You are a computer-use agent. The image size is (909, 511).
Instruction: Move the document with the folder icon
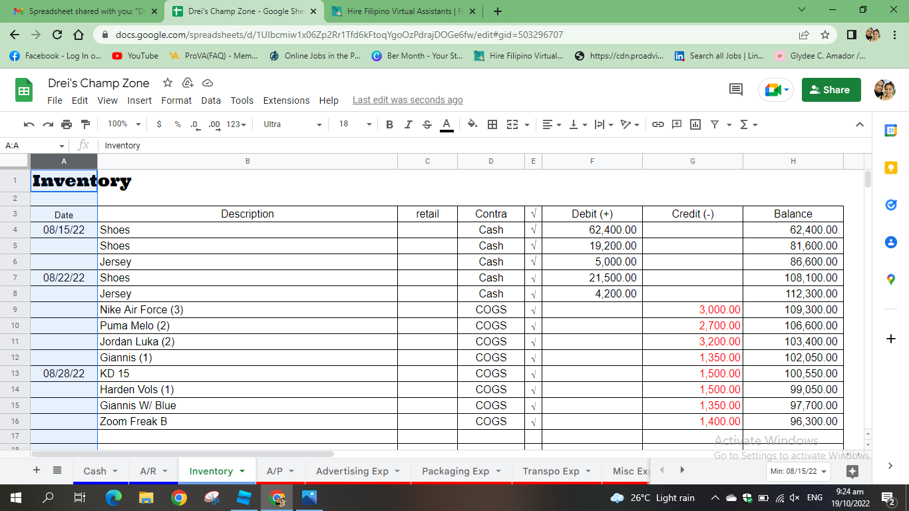pyautogui.click(x=188, y=83)
